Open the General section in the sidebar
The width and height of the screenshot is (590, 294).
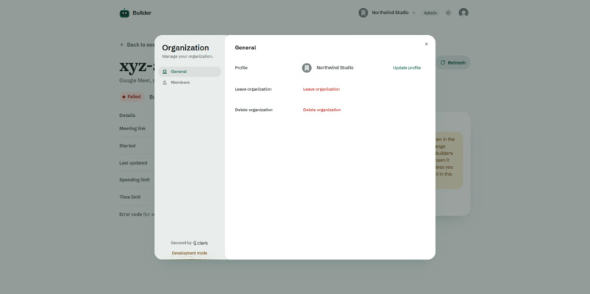pyautogui.click(x=190, y=72)
